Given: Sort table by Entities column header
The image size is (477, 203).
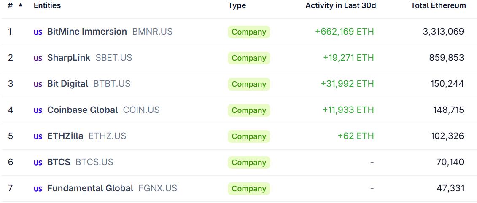Looking at the screenshot, I should click(47, 5).
